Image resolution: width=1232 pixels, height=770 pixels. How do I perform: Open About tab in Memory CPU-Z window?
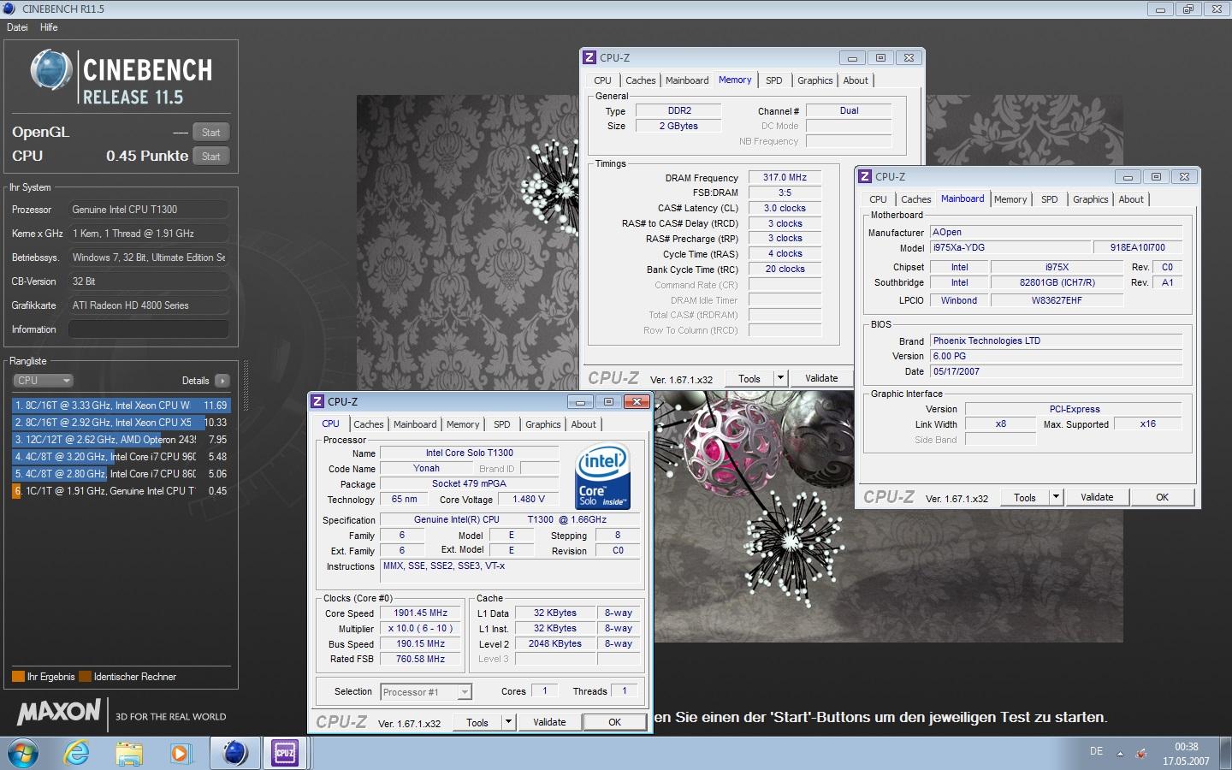[x=856, y=80]
